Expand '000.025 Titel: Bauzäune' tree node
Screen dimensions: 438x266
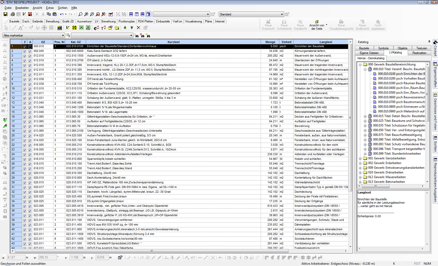click(365, 121)
